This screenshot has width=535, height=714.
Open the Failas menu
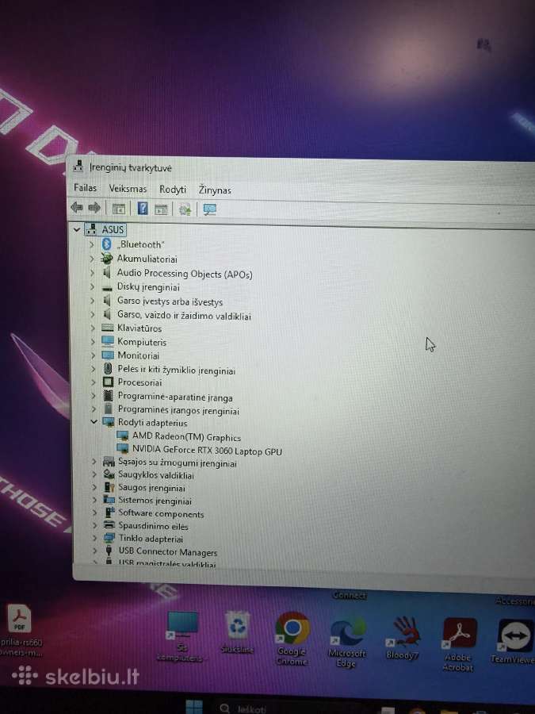click(x=85, y=187)
